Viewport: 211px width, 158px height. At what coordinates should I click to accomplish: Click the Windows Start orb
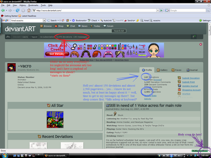click(4, 155)
